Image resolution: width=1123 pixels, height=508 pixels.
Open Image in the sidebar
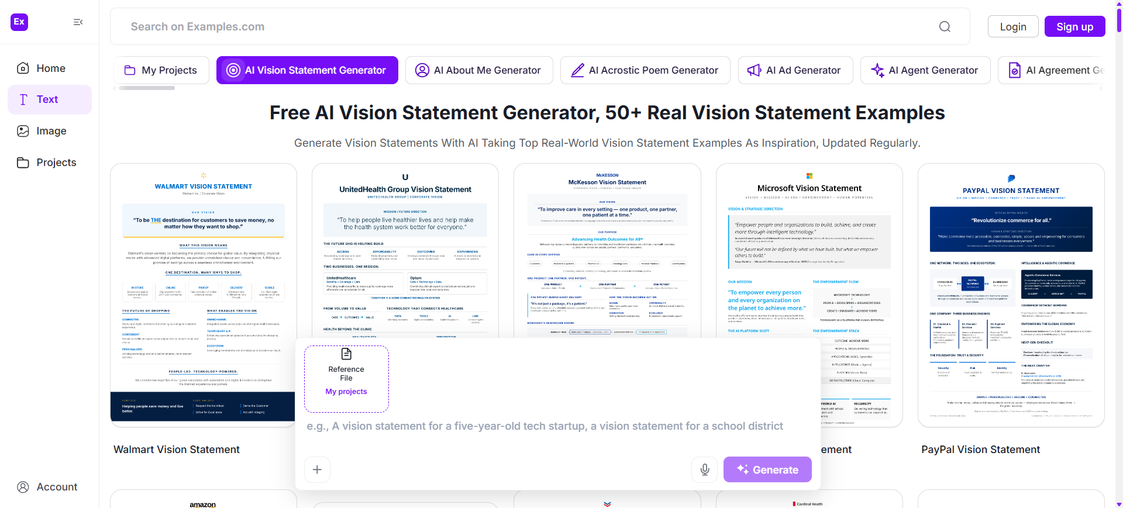(x=50, y=131)
